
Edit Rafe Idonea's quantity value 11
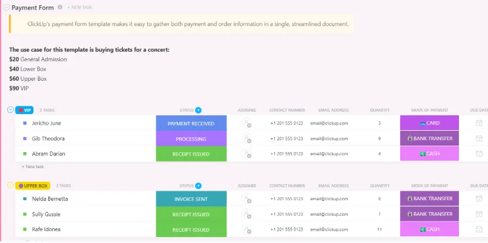click(379, 229)
